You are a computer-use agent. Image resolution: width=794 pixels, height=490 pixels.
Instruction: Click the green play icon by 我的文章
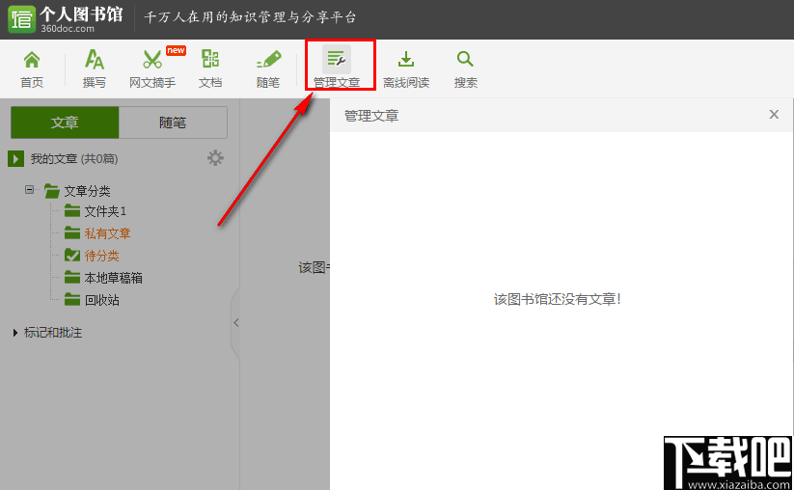(x=15, y=159)
